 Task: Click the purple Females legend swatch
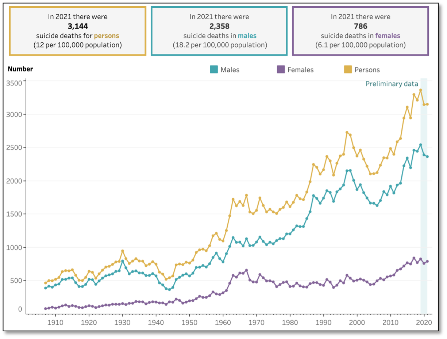coord(281,69)
